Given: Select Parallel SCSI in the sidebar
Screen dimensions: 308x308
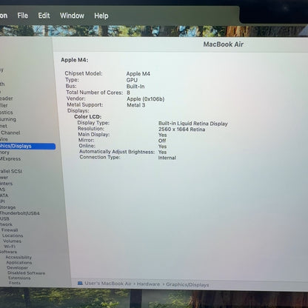Looking at the screenshot, I should (x=11, y=171).
